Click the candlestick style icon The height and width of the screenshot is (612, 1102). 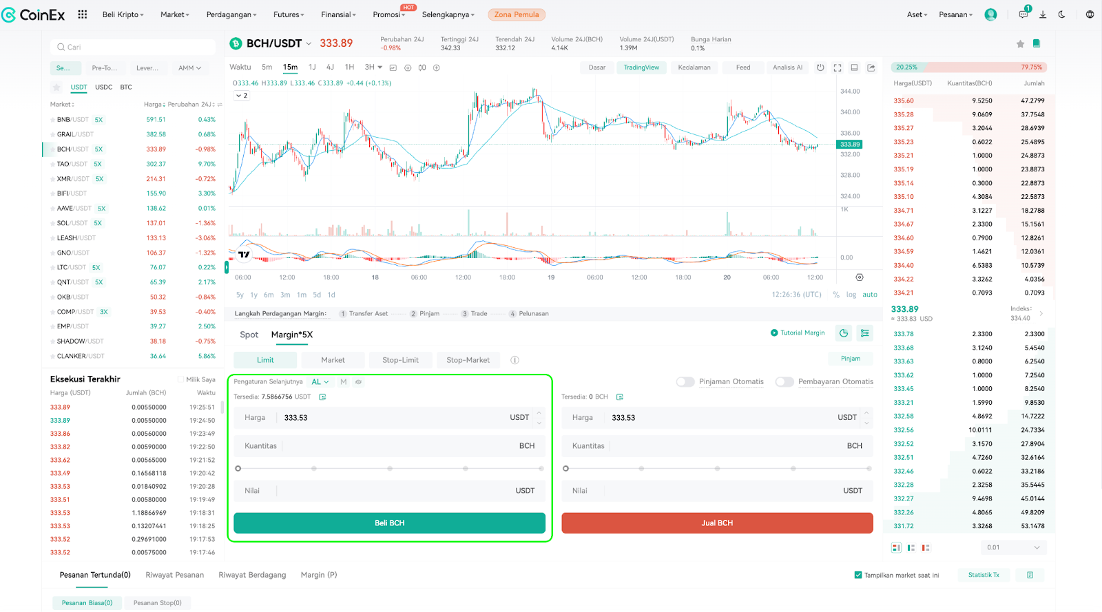pos(422,67)
